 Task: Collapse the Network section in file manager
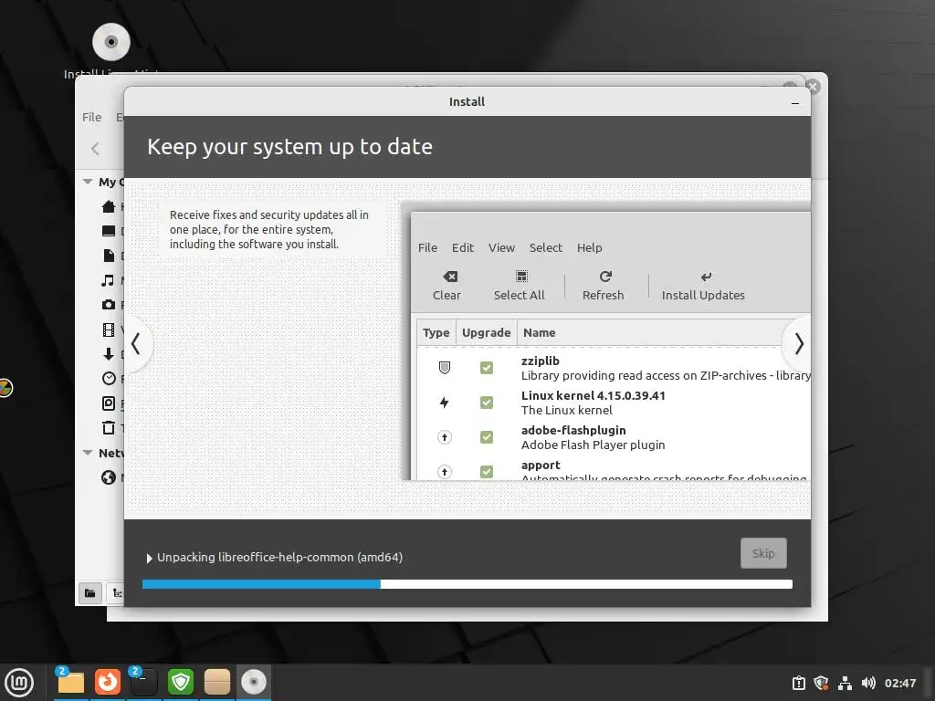pos(88,453)
